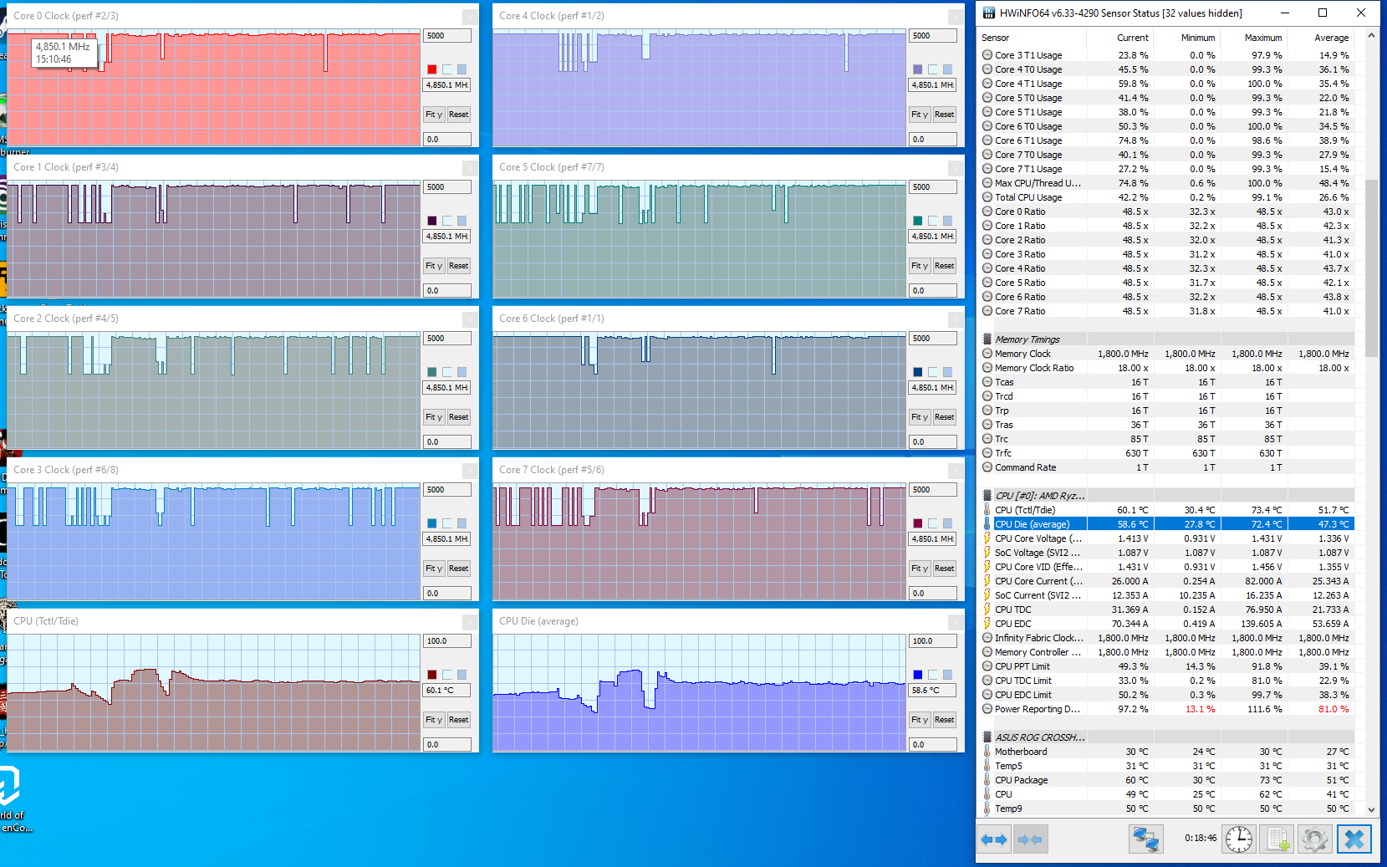Select the ASUS ROG CROSSH... section header
Image resolution: width=1387 pixels, height=867 pixels.
tap(1039, 737)
